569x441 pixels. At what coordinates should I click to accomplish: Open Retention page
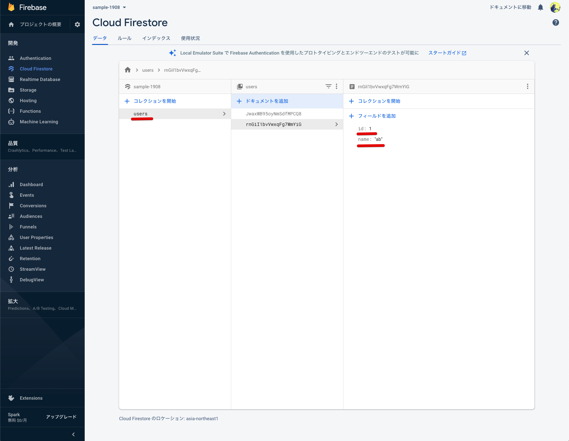[30, 259]
